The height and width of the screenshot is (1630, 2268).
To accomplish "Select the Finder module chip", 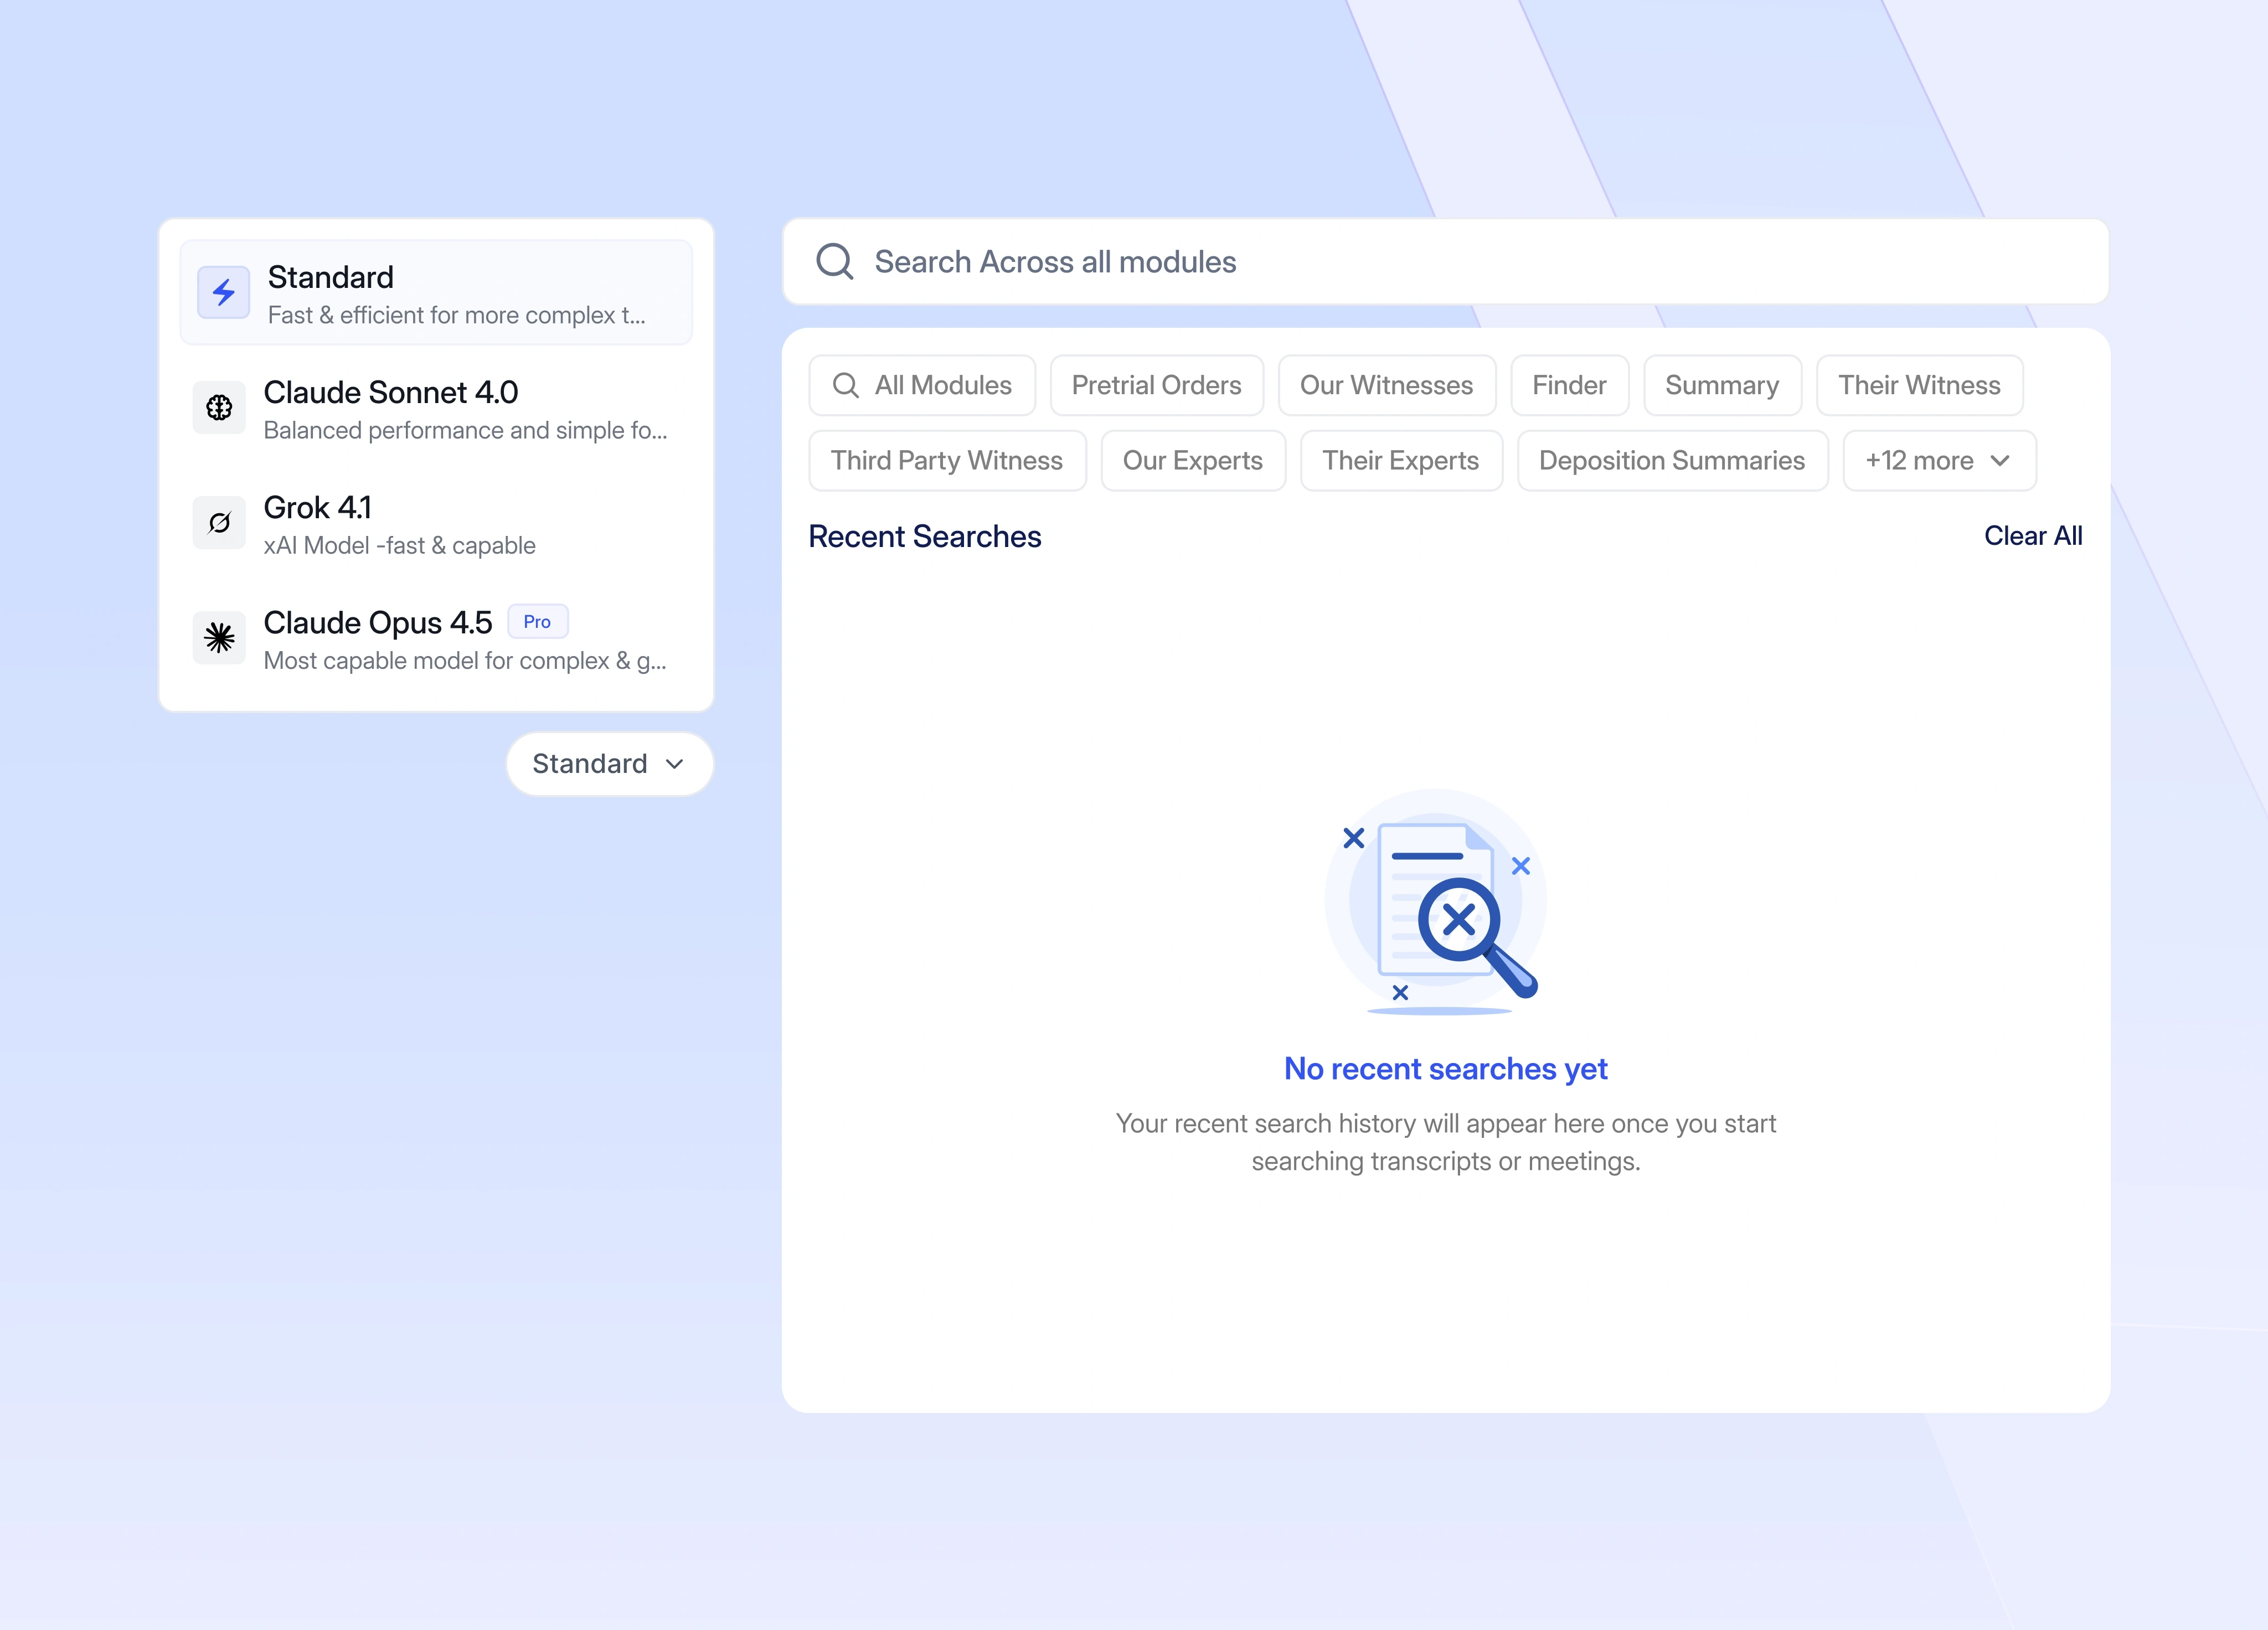I will 1570,386.
